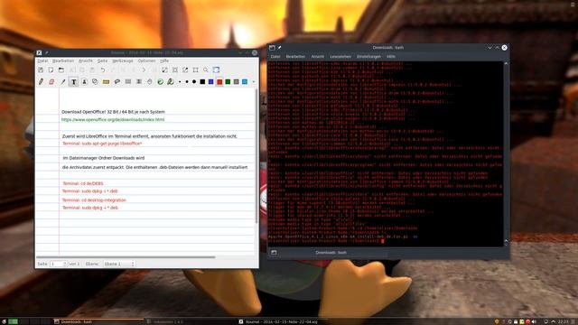Image resolution: width=578 pixels, height=325 pixels.
Task: Select the Hand tool
Action: click(149, 81)
